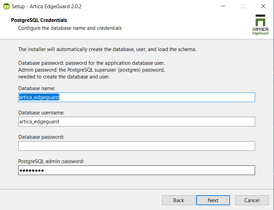This screenshot has width=274, height=210.
Task: Proceed with the Next button
Action: [213, 200]
